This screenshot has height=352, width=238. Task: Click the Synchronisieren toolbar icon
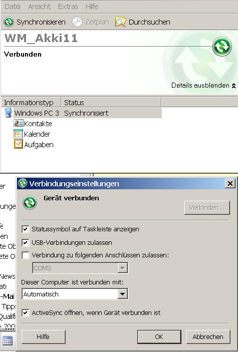pyautogui.click(x=9, y=22)
